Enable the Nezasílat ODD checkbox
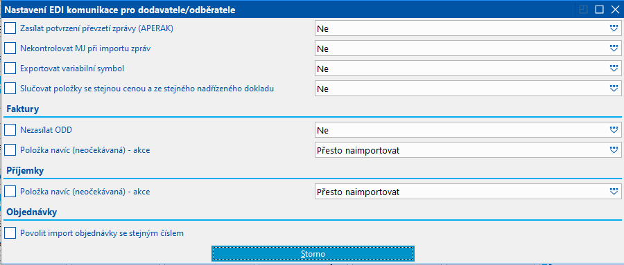The width and height of the screenshot is (624, 265). point(10,130)
